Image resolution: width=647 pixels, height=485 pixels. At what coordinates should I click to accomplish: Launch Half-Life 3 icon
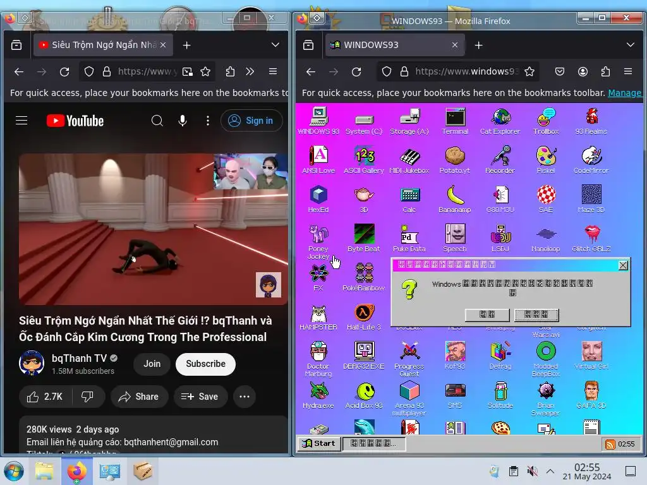tap(364, 317)
